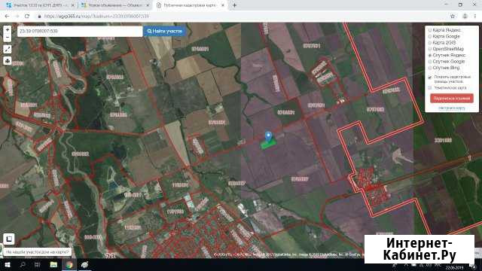Click the Найти участок search button

[x=165, y=31]
